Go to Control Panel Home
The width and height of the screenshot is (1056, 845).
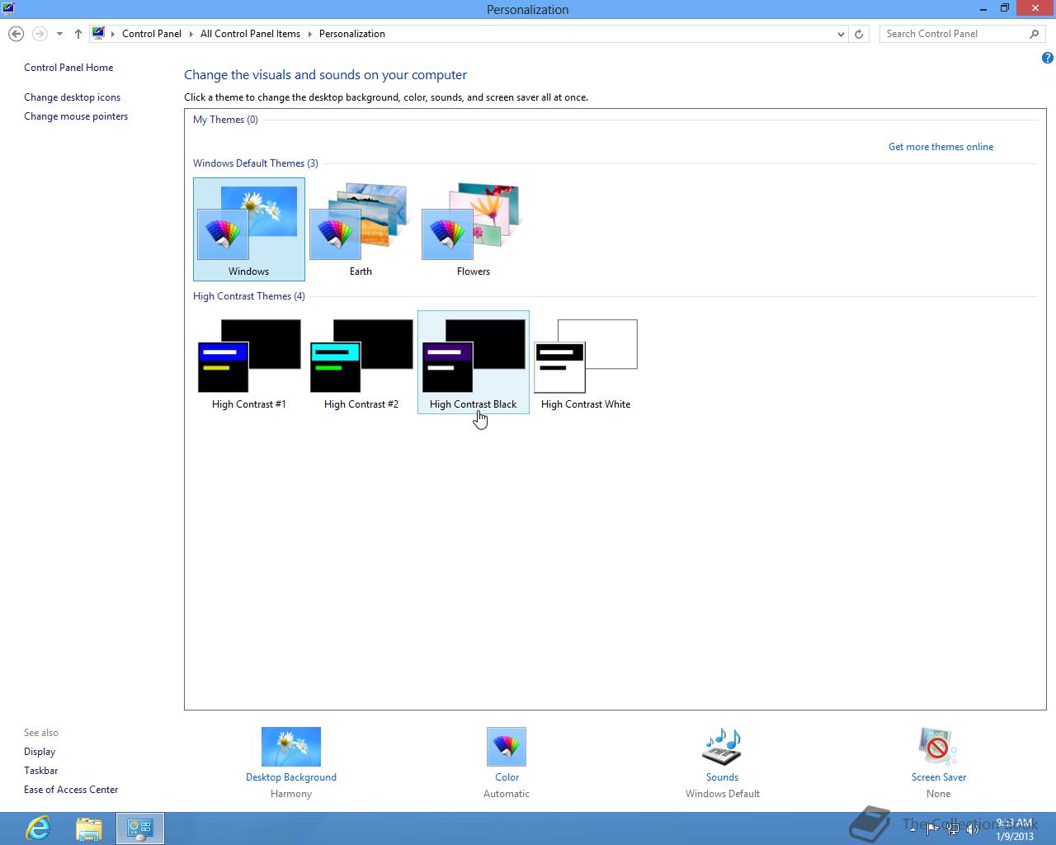[68, 68]
